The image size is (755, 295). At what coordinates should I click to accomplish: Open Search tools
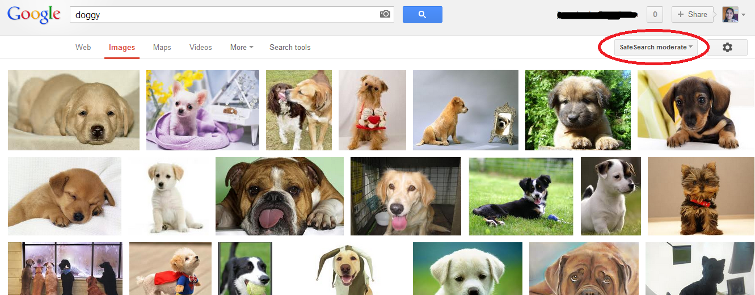click(x=290, y=48)
